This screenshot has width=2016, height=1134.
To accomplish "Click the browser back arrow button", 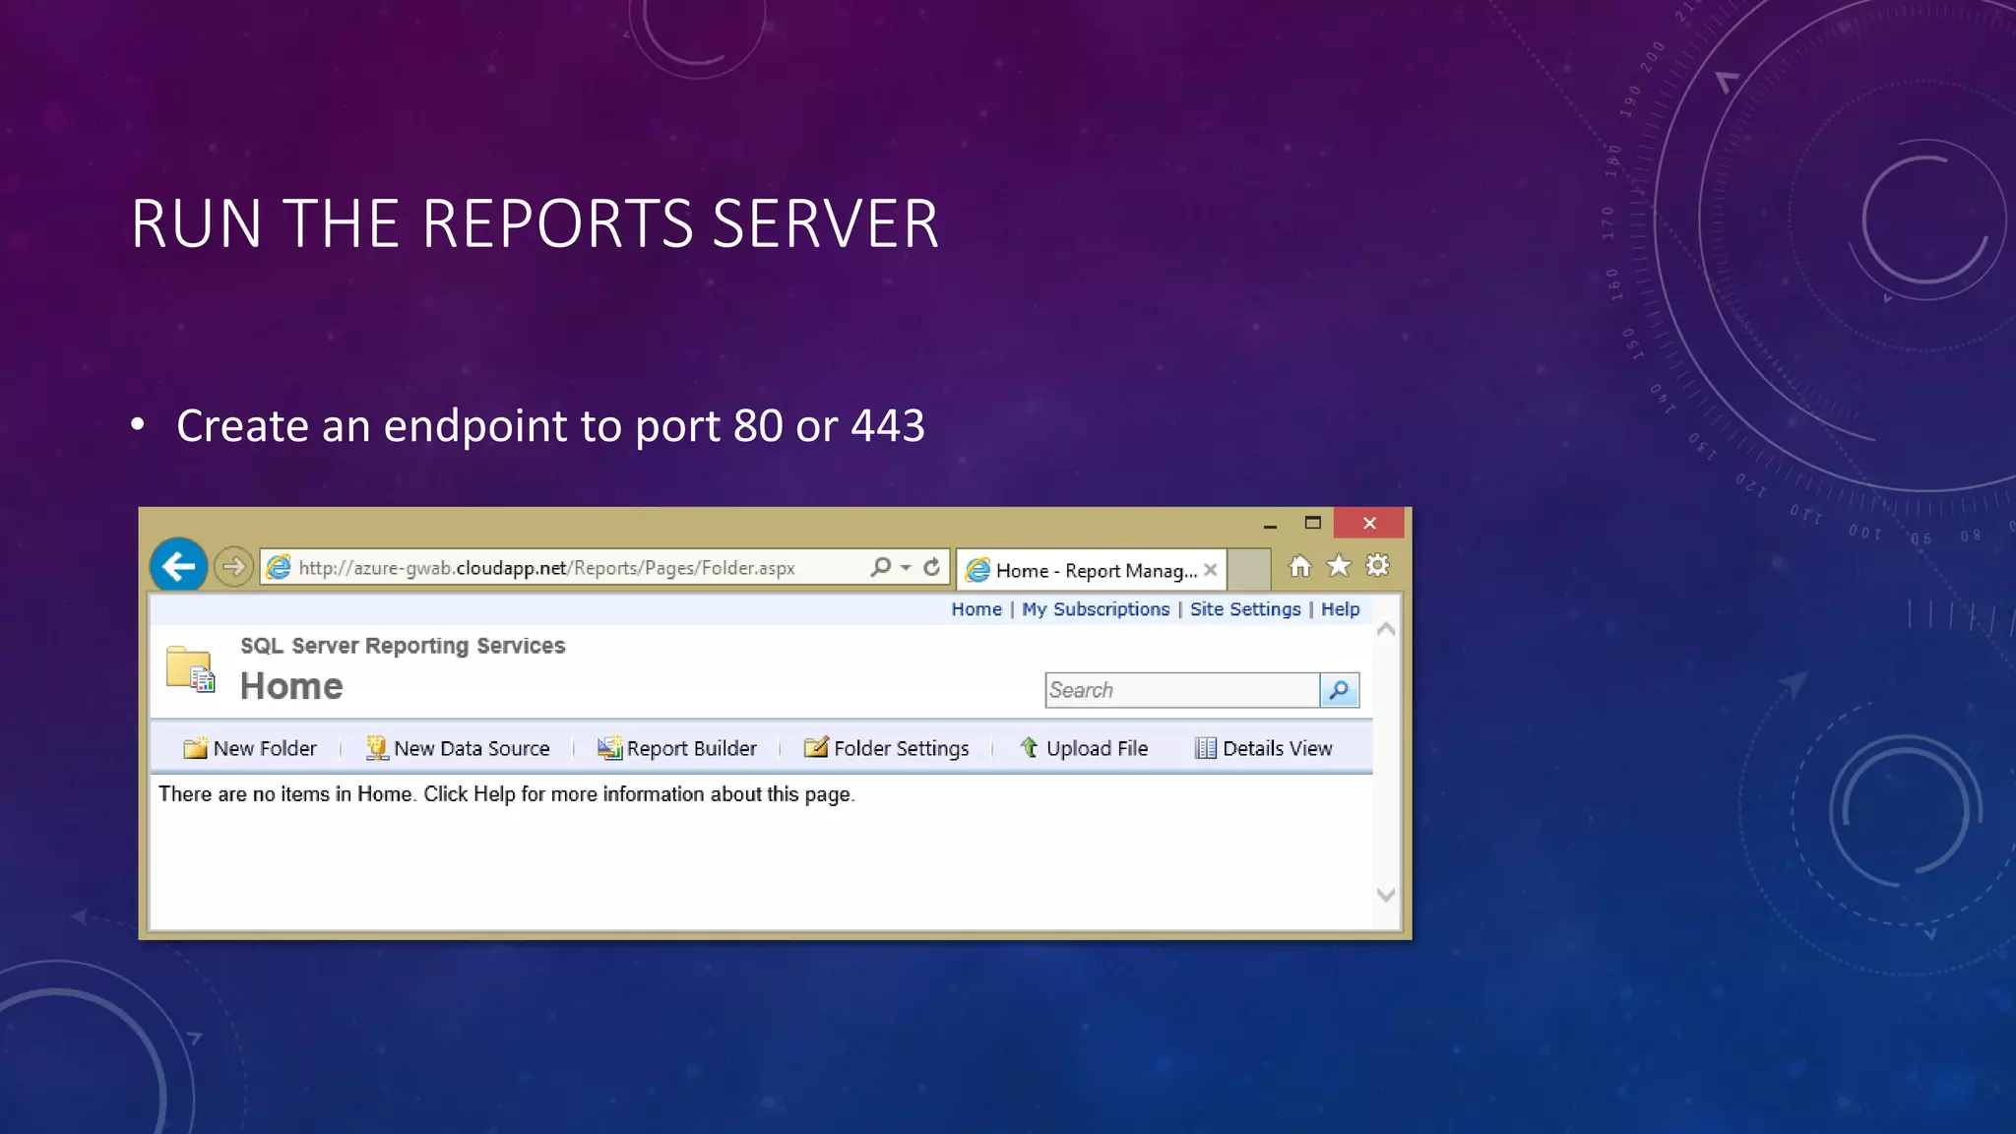I will pyautogui.click(x=178, y=566).
